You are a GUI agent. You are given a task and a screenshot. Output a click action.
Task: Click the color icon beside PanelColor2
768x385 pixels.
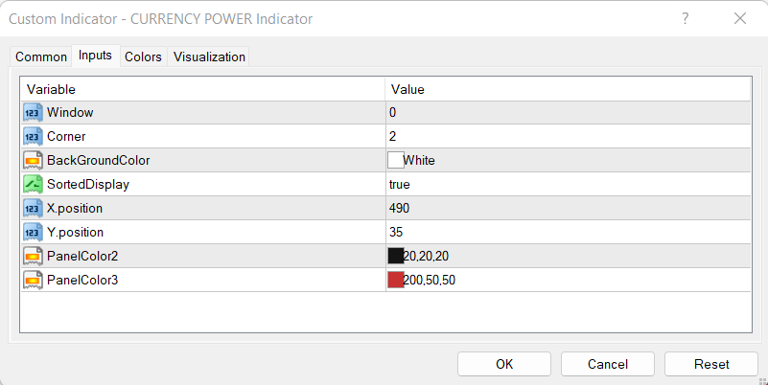[x=33, y=256]
